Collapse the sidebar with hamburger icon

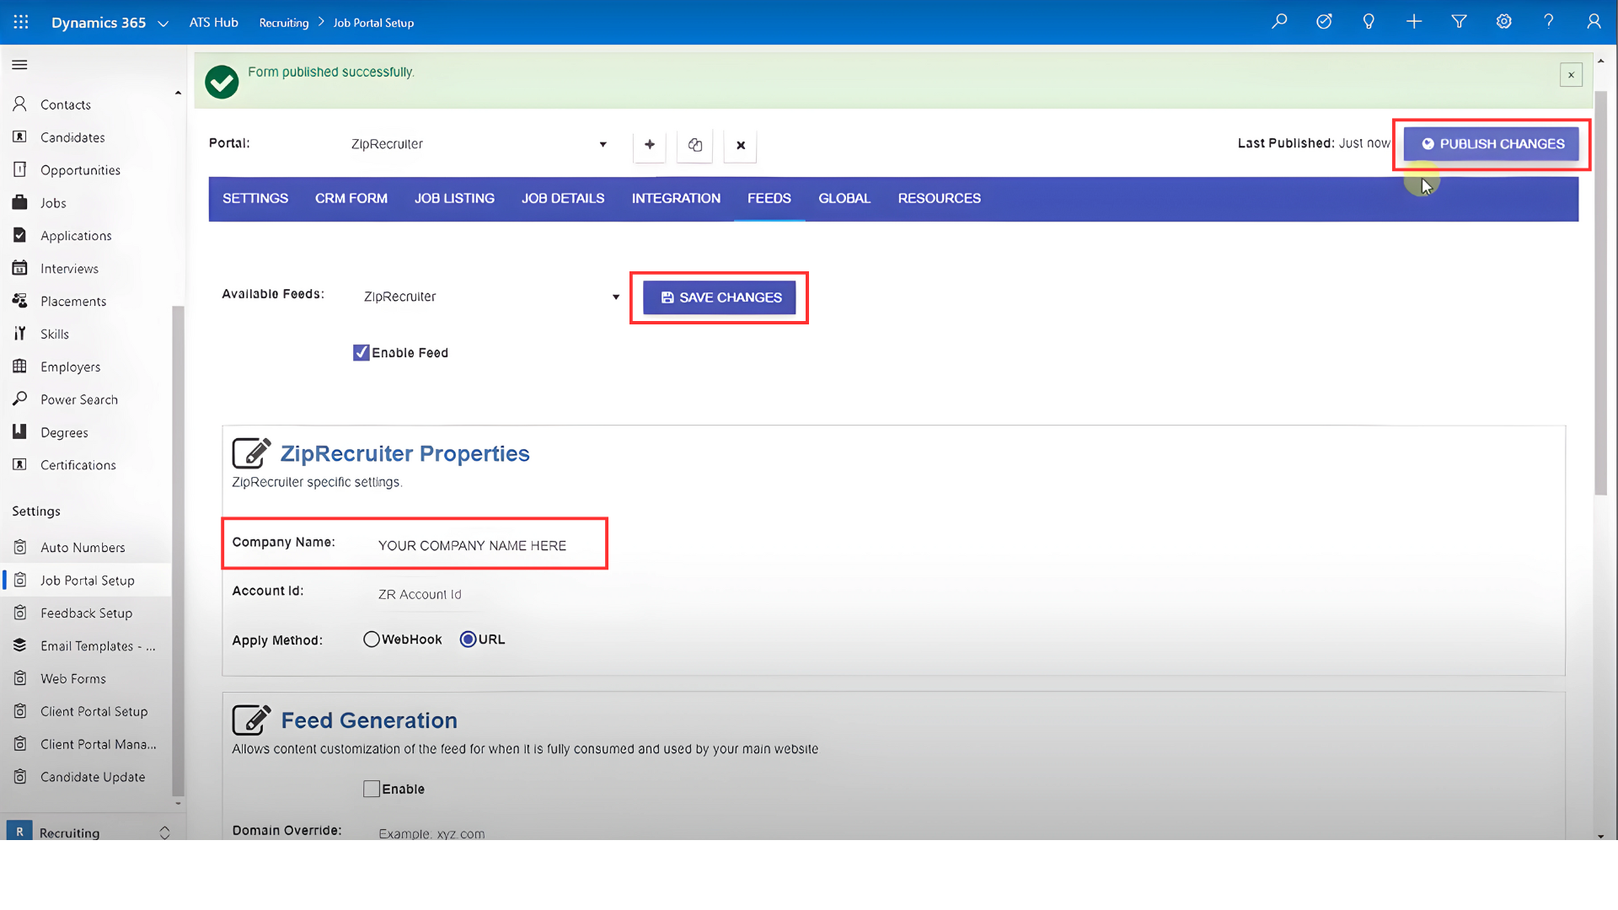[19, 65]
